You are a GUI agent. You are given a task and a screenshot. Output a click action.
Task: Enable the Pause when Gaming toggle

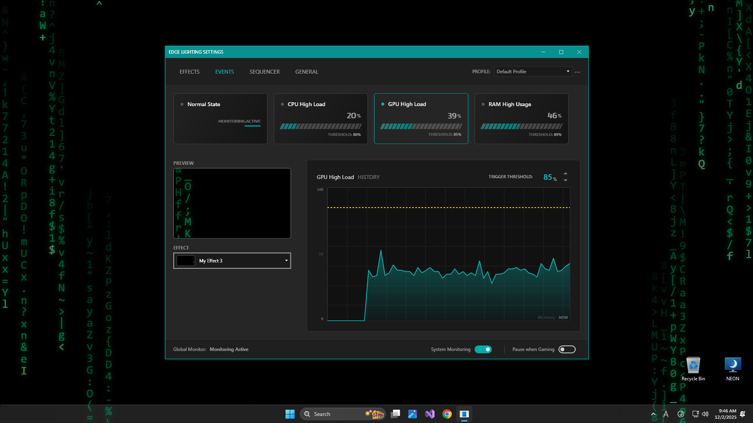(567, 349)
